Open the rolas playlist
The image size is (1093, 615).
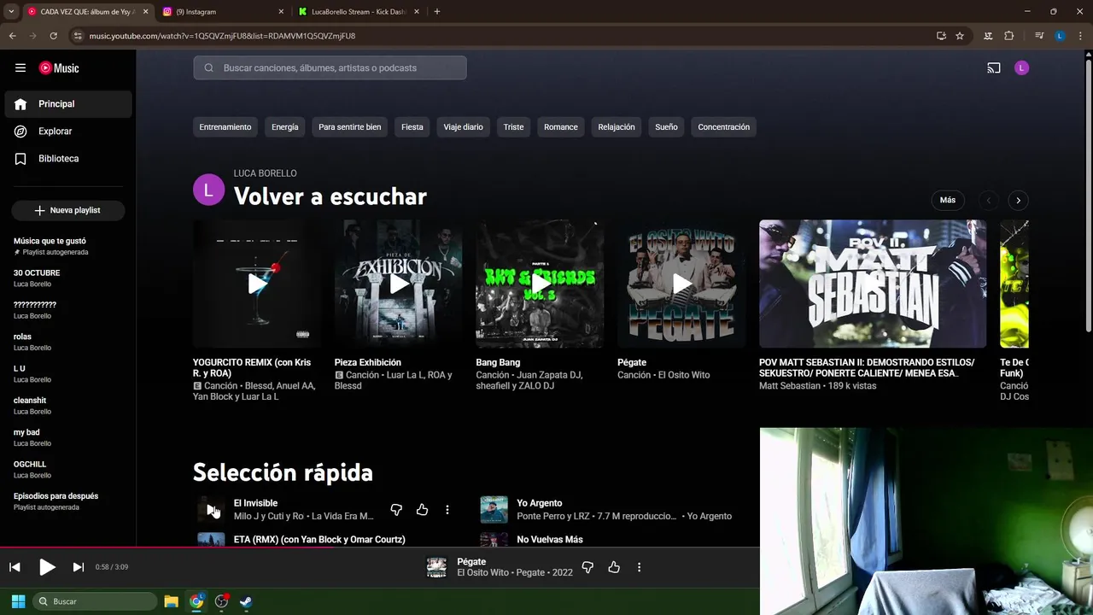68,342
